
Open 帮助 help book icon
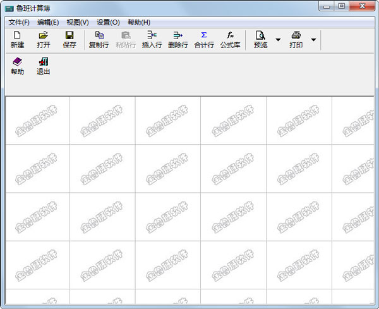pyautogui.click(x=17, y=66)
